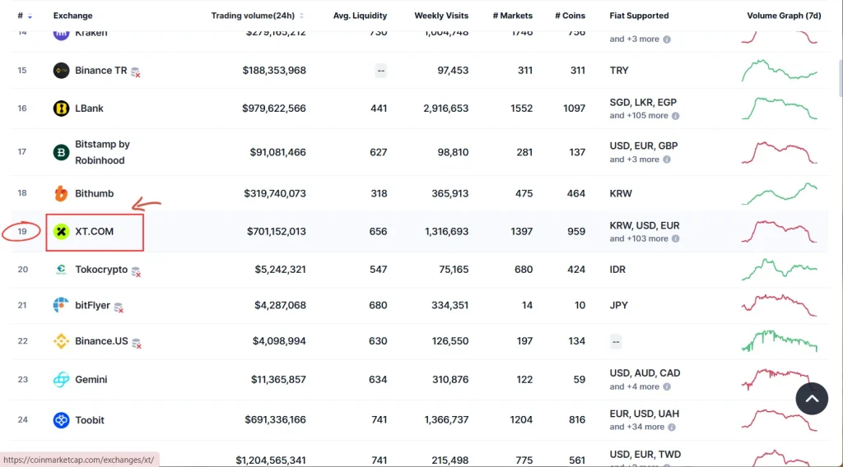Click the Tokocrypto logo icon
843x467 pixels.
(x=61, y=270)
